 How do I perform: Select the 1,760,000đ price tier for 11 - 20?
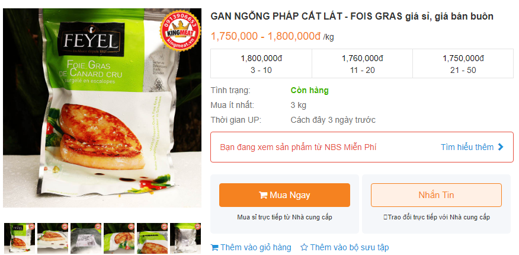pyautogui.click(x=362, y=64)
